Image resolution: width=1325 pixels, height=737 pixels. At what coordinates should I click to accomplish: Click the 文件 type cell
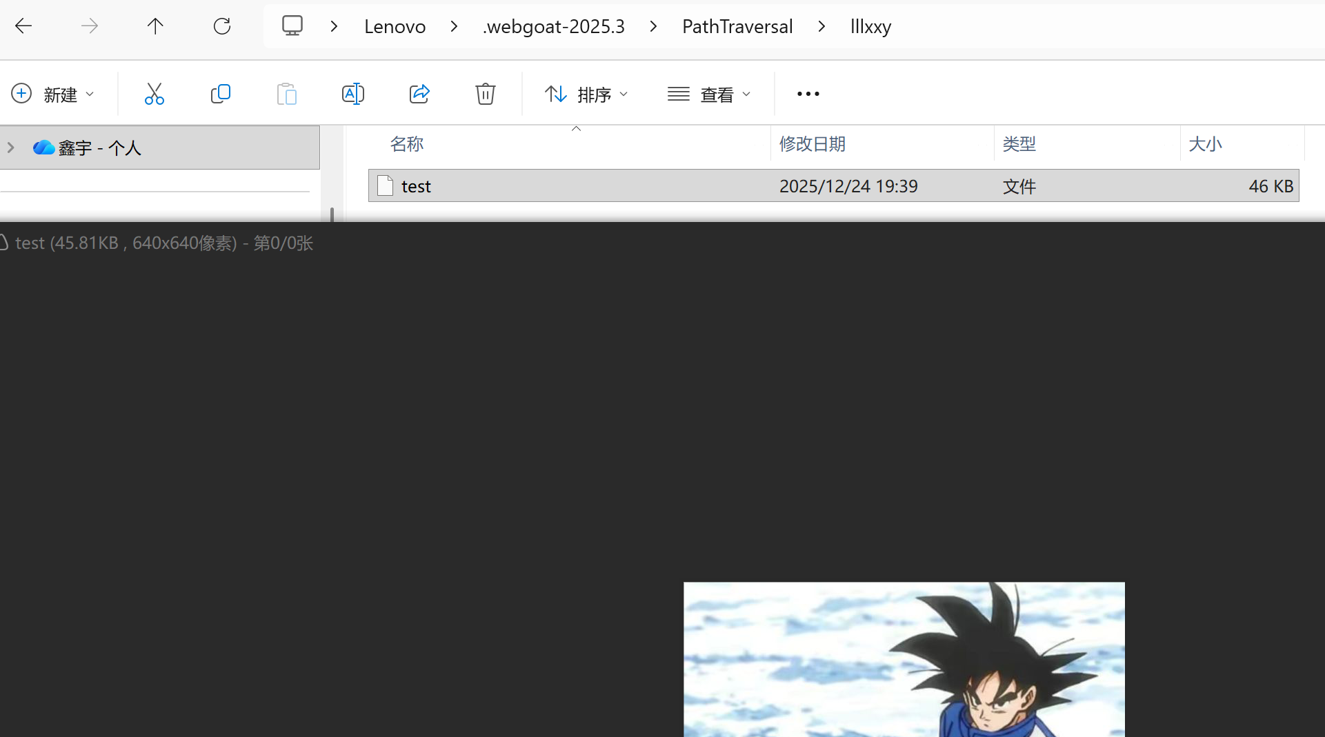pos(1019,186)
